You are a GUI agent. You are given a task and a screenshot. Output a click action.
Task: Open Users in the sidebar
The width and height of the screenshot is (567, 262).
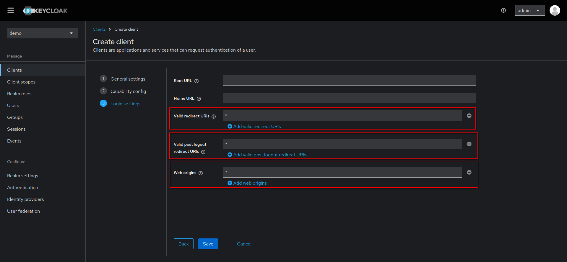43,105
